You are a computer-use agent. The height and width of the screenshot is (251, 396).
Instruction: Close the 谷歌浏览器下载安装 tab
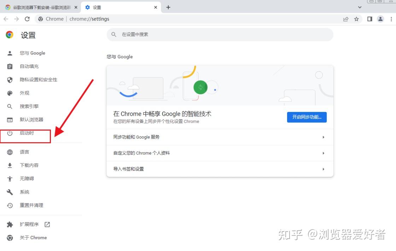pos(76,7)
